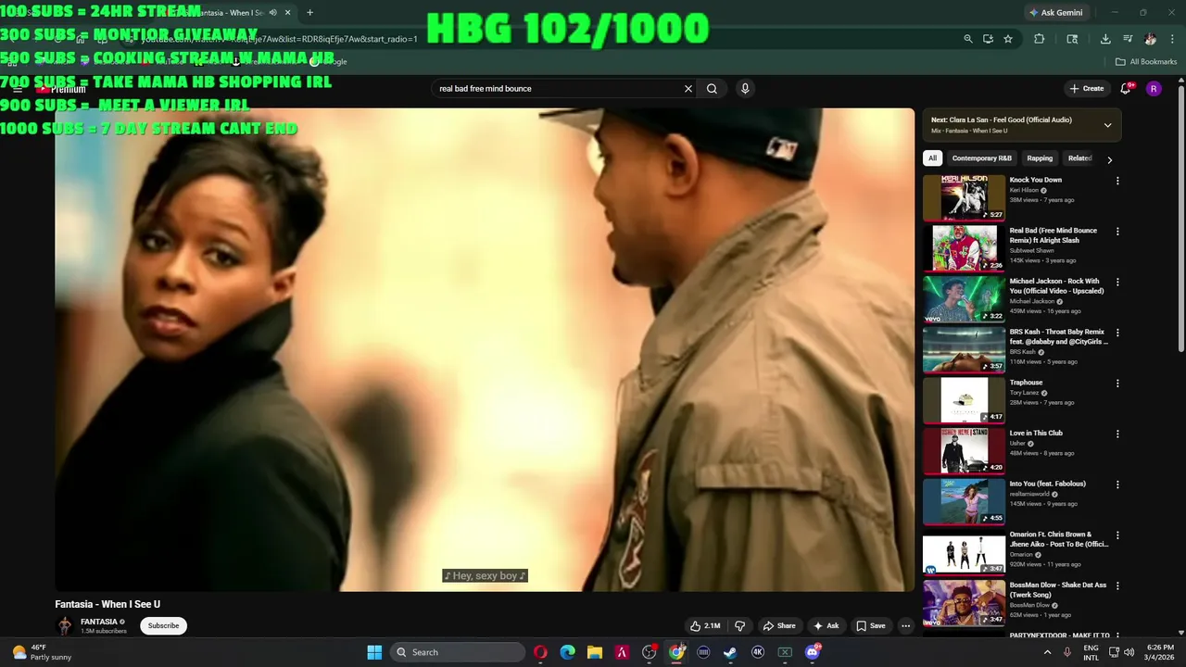1186x667 pixels.
Task: Select the Contemporary R&B chip
Action: click(981, 158)
